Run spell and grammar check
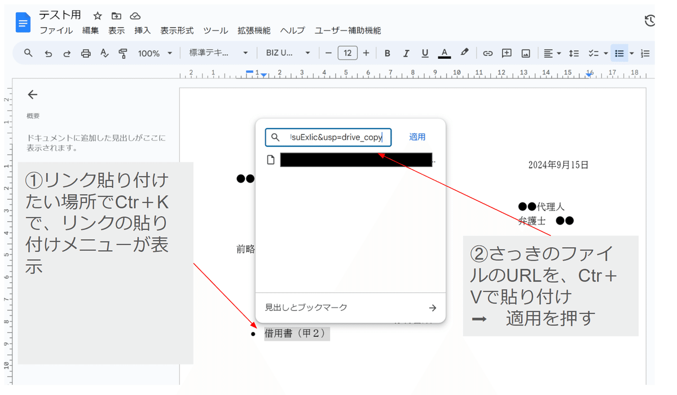The image size is (677, 395). 104,53
